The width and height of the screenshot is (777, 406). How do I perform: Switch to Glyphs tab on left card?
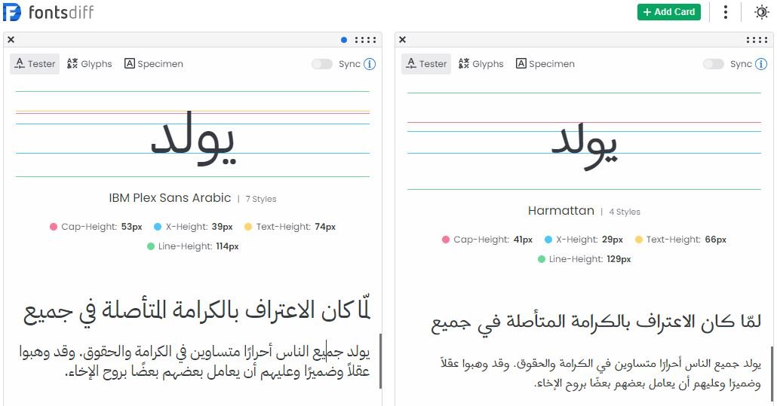89,64
